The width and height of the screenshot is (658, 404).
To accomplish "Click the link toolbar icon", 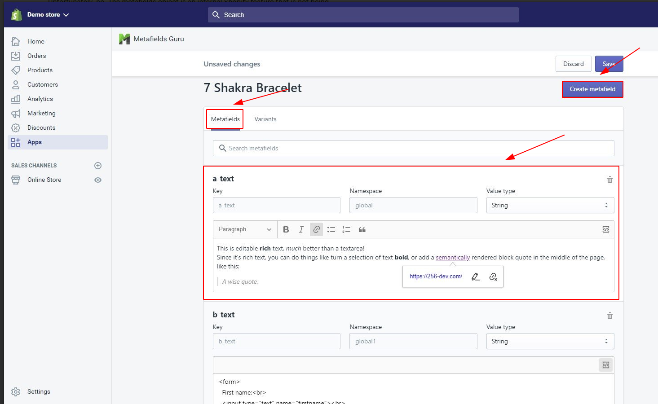I will pyautogui.click(x=317, y=229).
